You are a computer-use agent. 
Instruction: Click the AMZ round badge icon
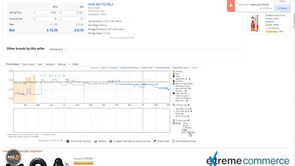coord(13,157)
